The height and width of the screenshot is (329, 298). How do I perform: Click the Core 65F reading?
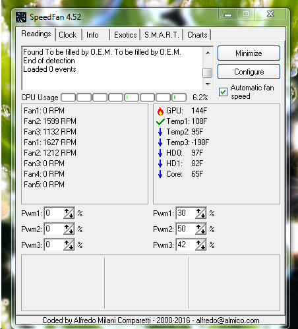185,174
